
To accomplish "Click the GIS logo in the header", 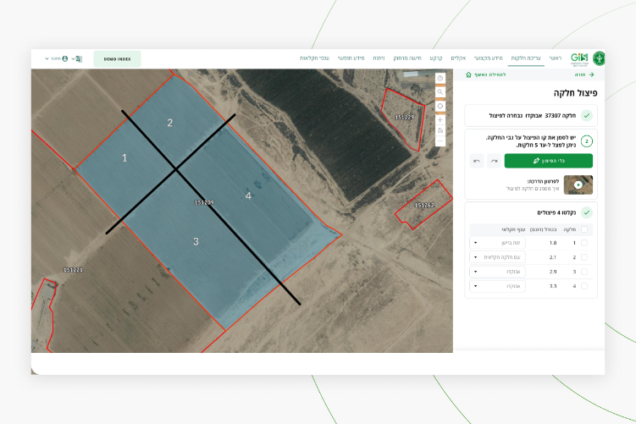I will pyautogui.click(x=579, y=58).
